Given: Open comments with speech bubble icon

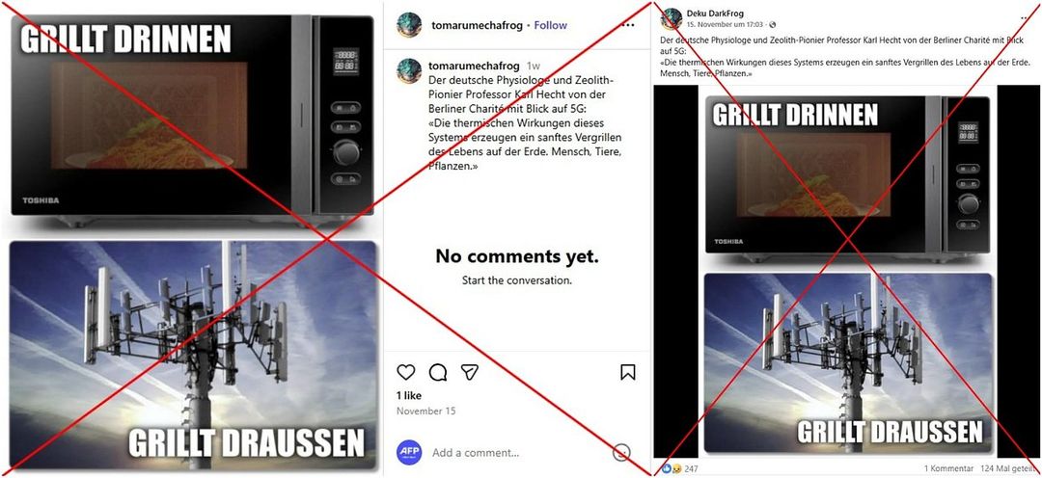Looking at the screenshot, I should tap(438, 372).
